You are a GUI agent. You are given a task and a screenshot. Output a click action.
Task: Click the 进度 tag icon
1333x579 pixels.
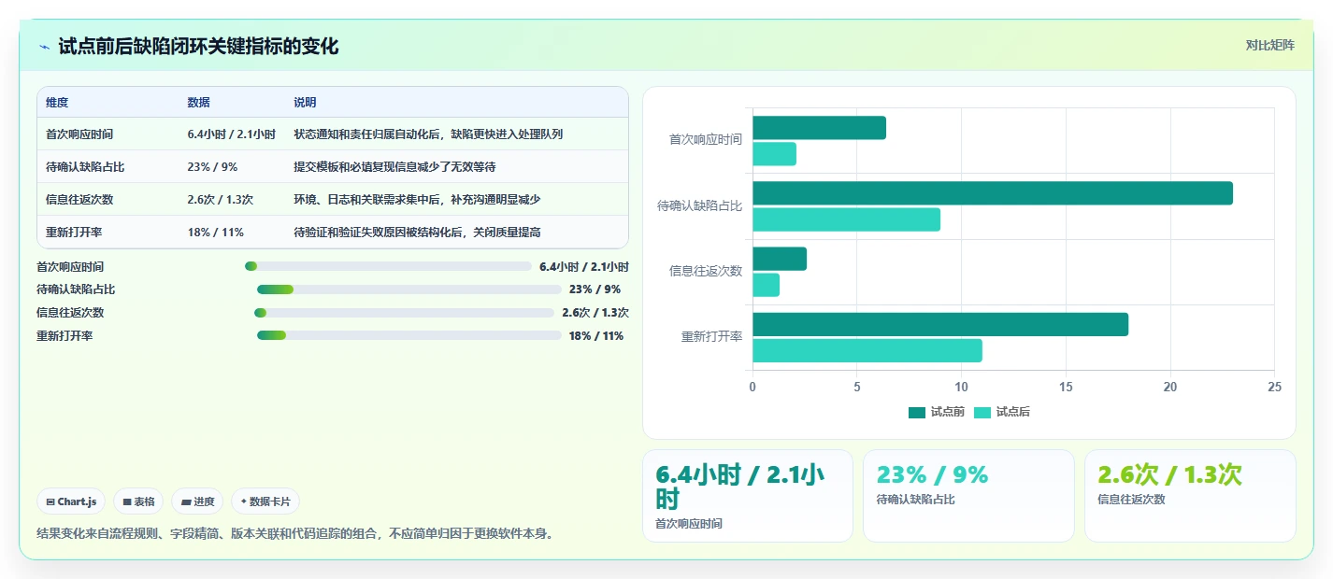coord(186,501)
